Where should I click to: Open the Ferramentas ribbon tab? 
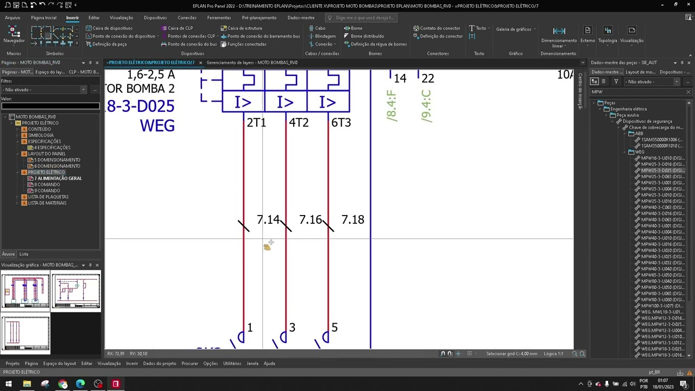(x=219, y=17)
